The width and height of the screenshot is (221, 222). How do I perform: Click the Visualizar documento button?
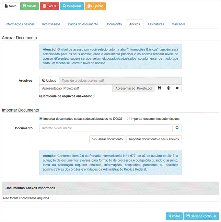(107, 139)
